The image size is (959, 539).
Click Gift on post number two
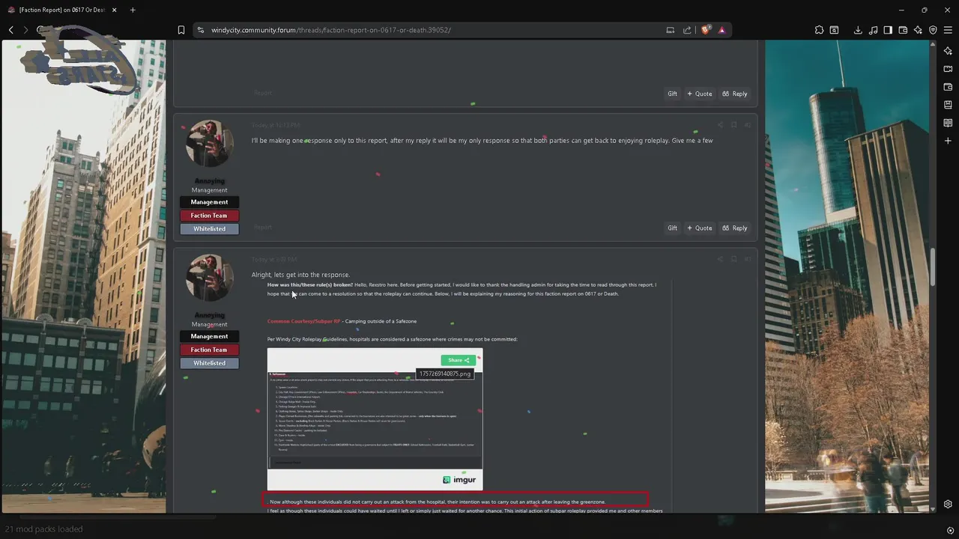[672, 228]
